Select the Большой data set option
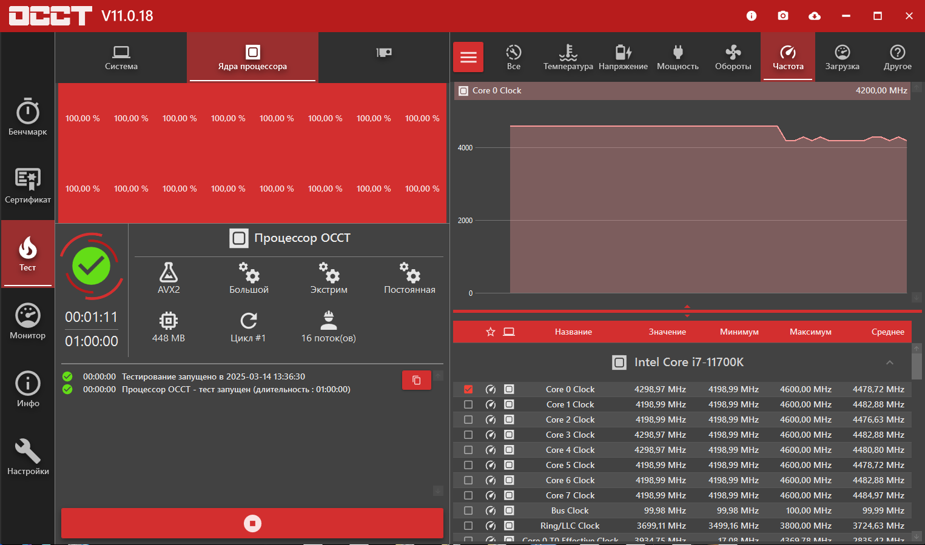Image resolution: width=925 pixels, height=545 pixels. tap(249, 278)
